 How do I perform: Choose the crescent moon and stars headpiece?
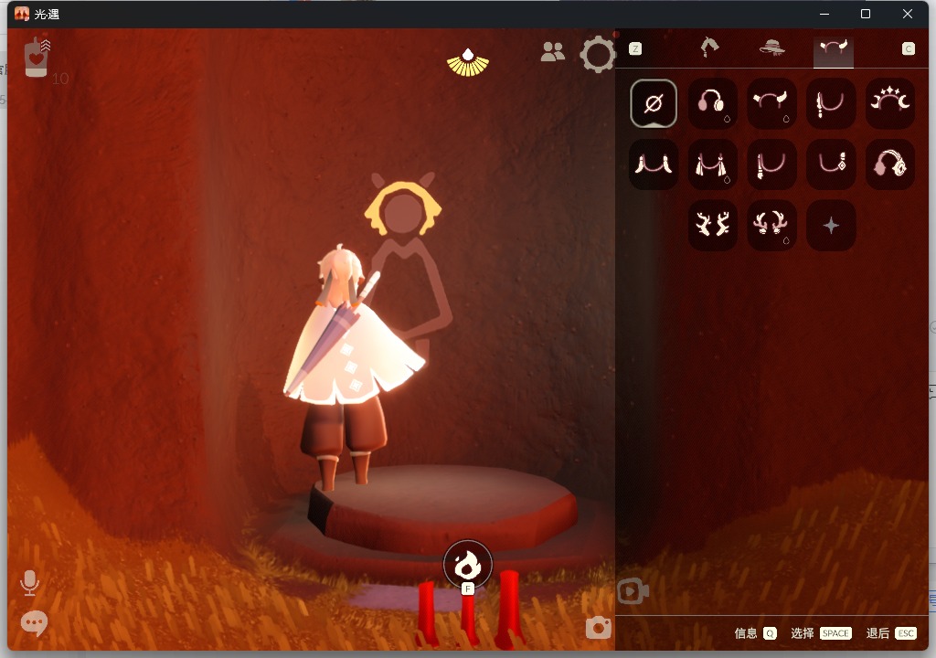coord(889,103)
